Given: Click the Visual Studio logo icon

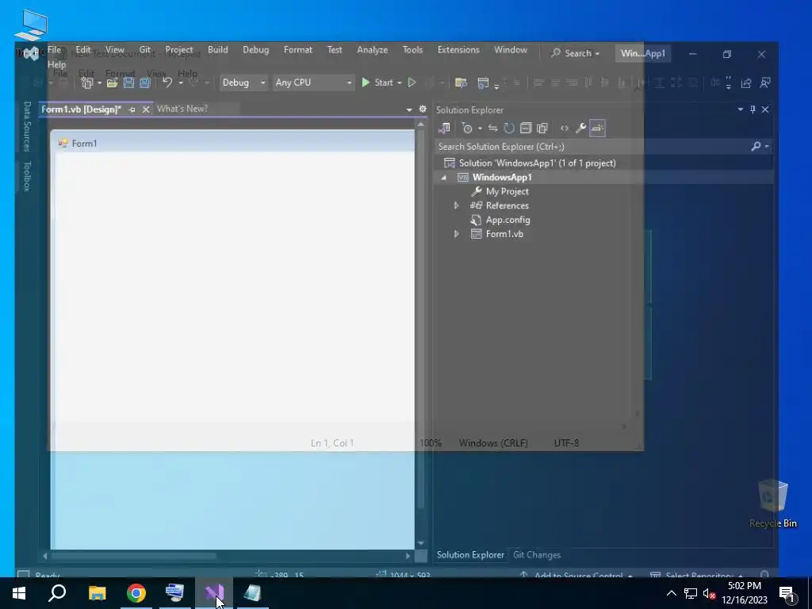Looking at the screenshot, I should tap(31, 53).
